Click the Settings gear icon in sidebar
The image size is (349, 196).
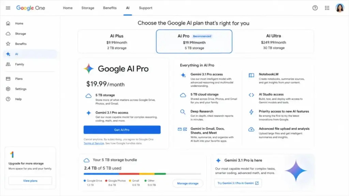click(x=8, y=89)
